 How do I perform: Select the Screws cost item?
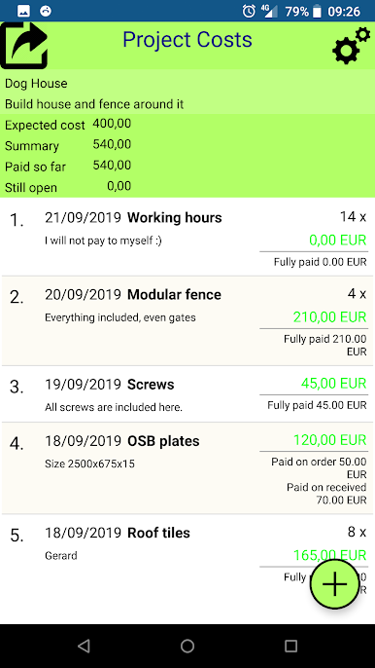click(x=187, y=394)
